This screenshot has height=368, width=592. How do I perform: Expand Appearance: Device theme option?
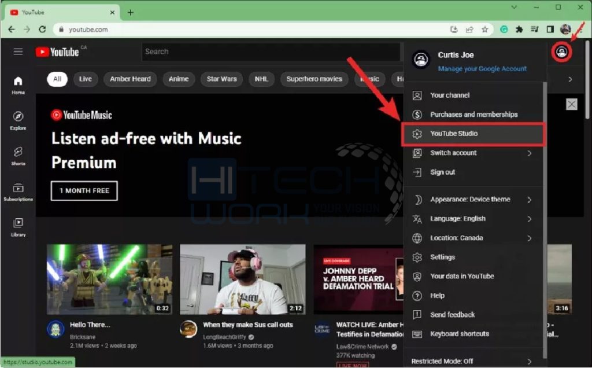coord(473,200)
